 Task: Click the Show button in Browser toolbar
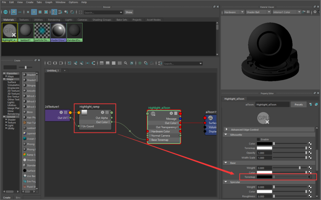coord(129,12)
